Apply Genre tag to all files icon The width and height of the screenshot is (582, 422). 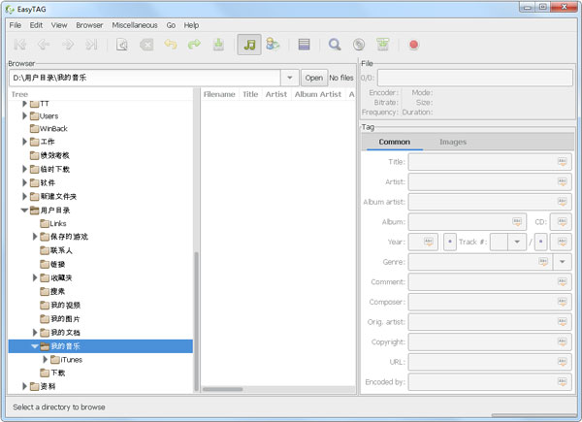pos(543,262)
